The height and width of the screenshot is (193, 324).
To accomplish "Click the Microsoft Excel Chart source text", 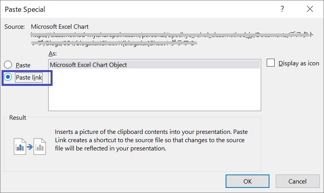I will [60, 26].
